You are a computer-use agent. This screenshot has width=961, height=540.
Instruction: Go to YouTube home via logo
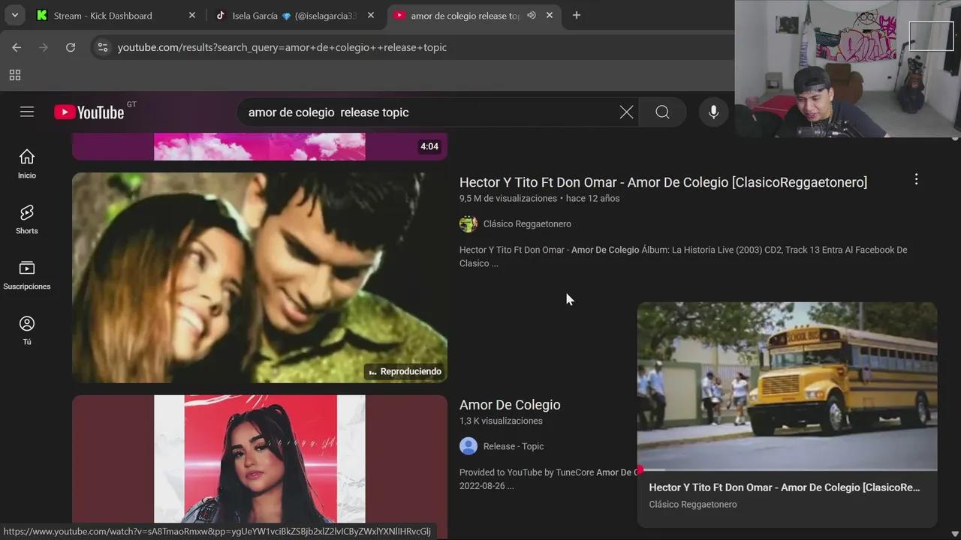(89, 112)
